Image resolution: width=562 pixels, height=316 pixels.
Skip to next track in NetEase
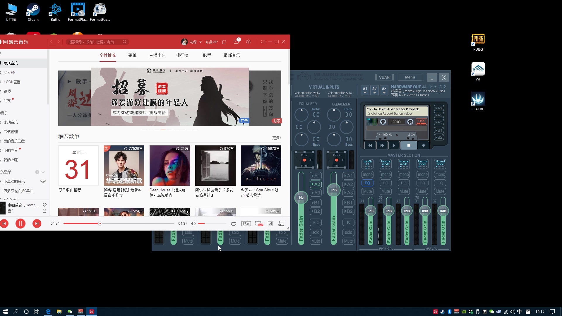pos(37,224)
